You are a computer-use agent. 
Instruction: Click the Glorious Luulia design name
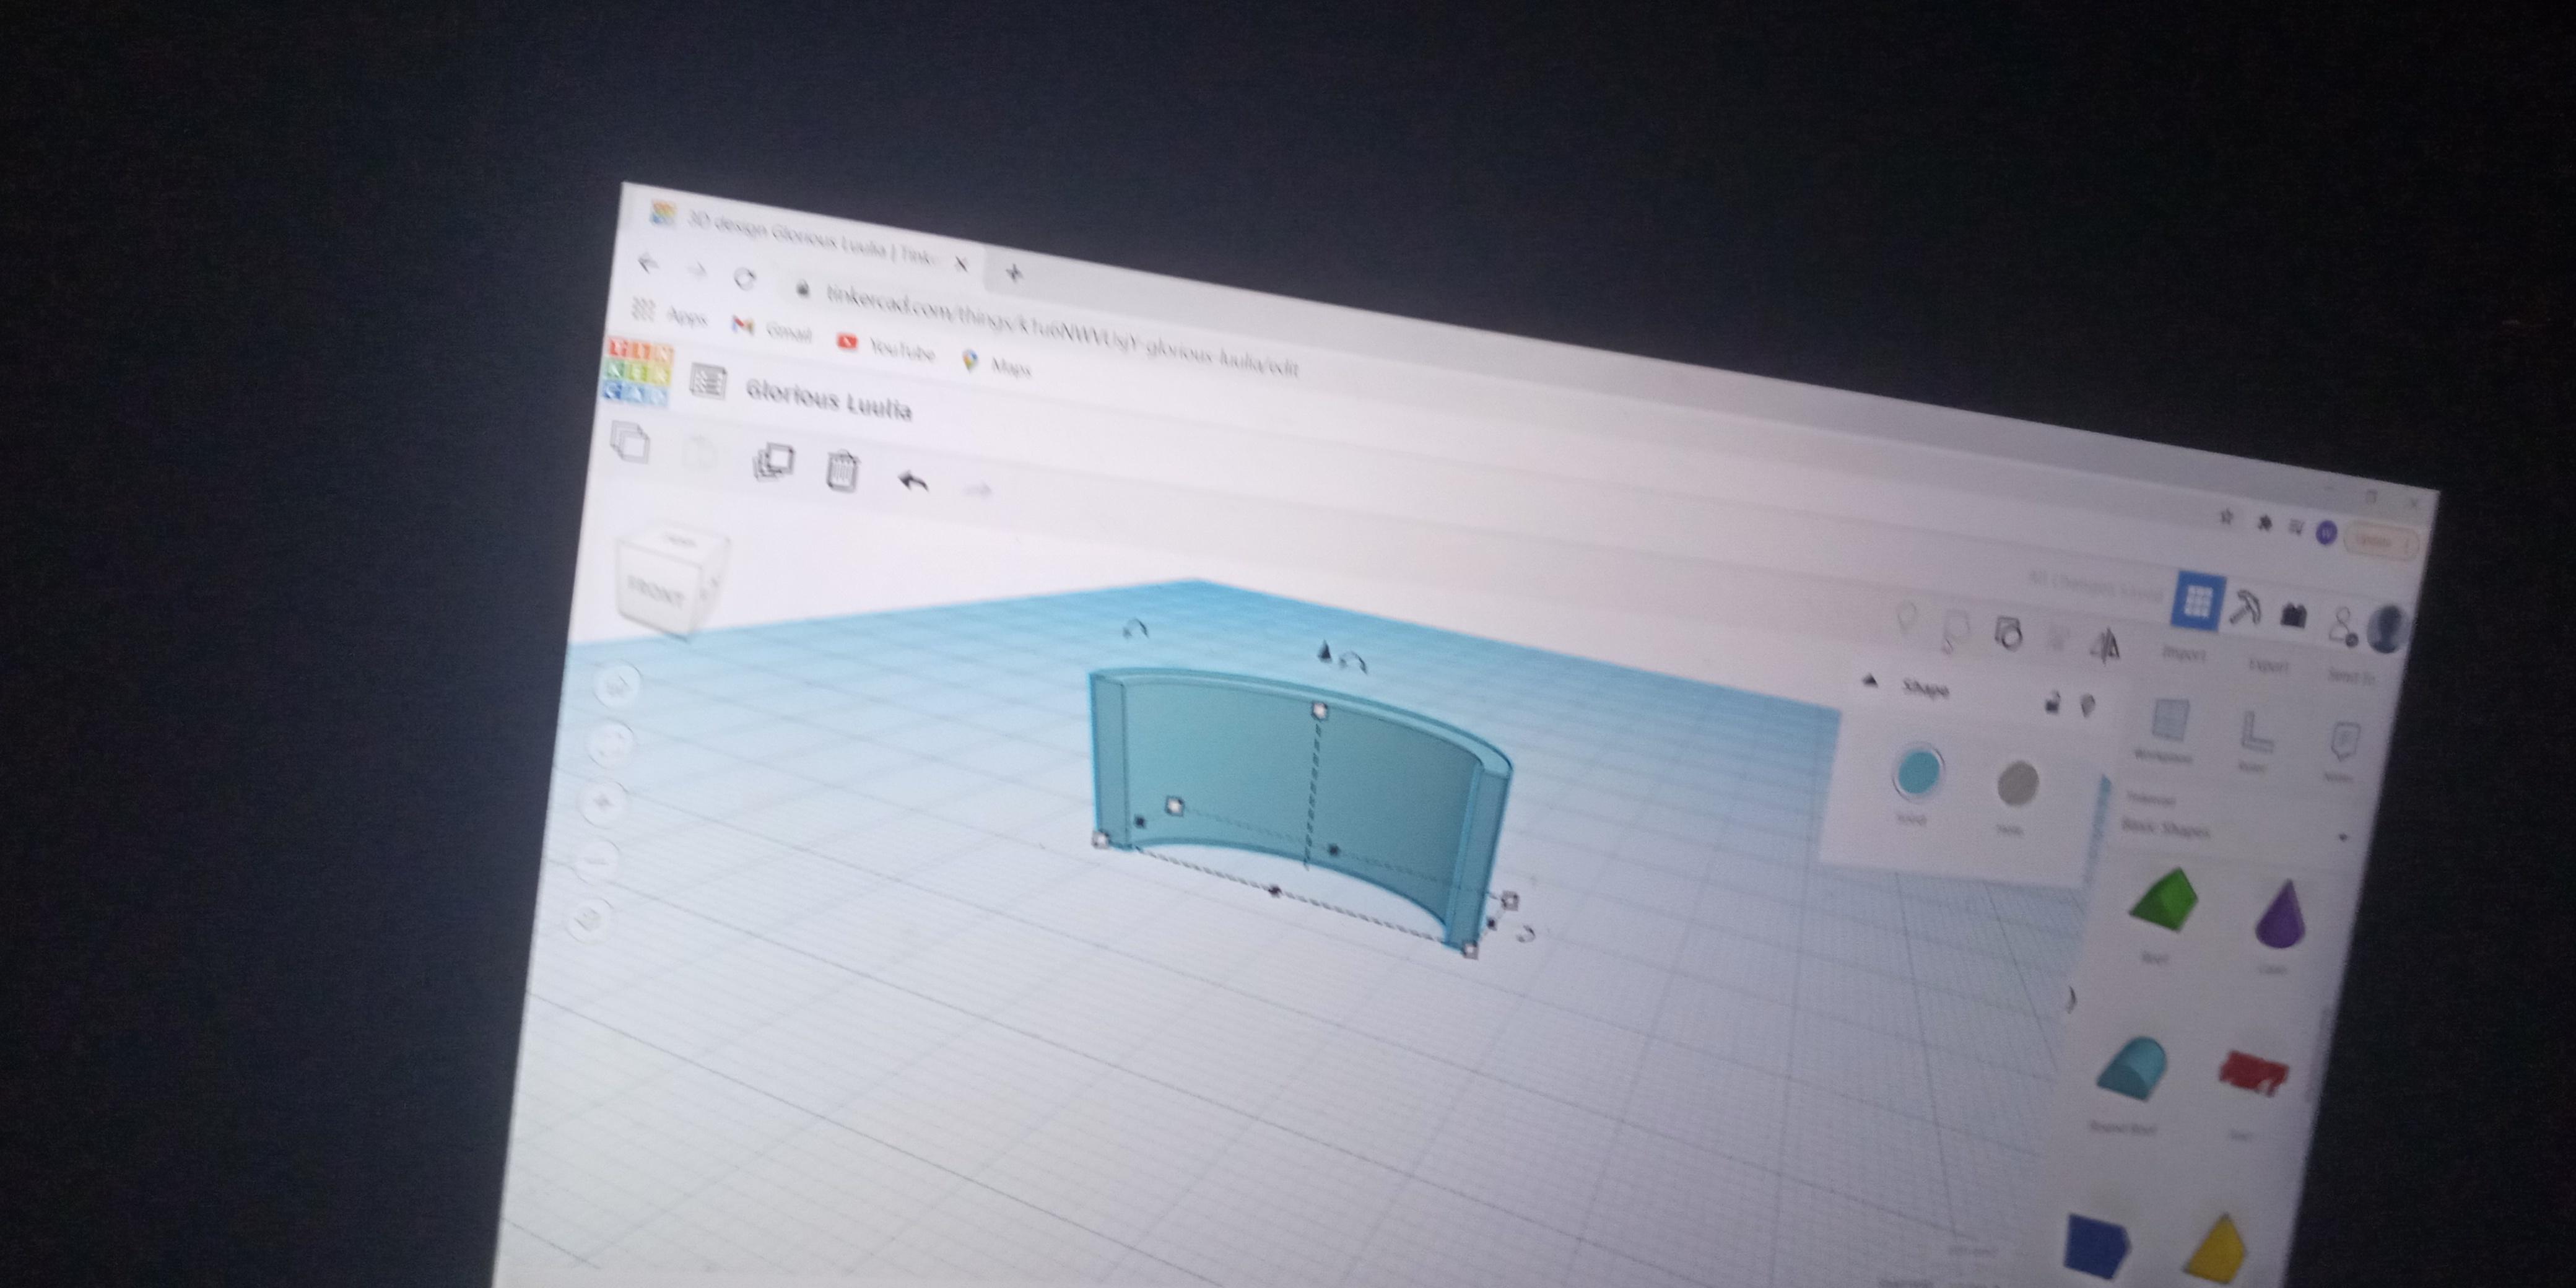[x=828, y=400]
